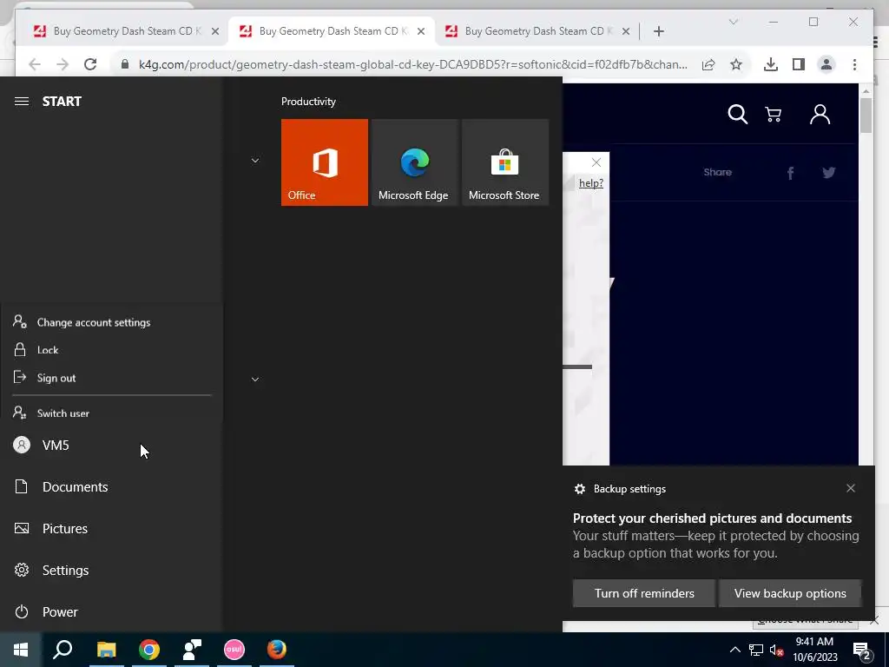The image size is (889, 667).
Task: Open Chrome downloads icon
Action: [x=771, y=64]
